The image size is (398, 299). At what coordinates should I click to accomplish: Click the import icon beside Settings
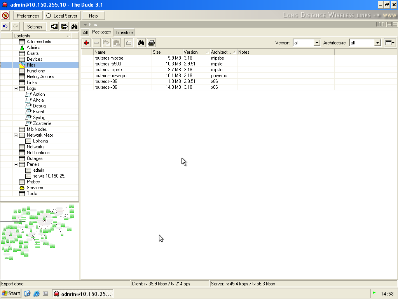pos(54,26)
